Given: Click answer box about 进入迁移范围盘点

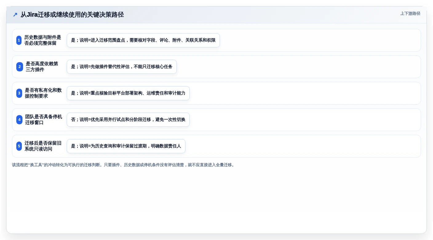Looking at the screenshot, I should [x=143, y=40].
